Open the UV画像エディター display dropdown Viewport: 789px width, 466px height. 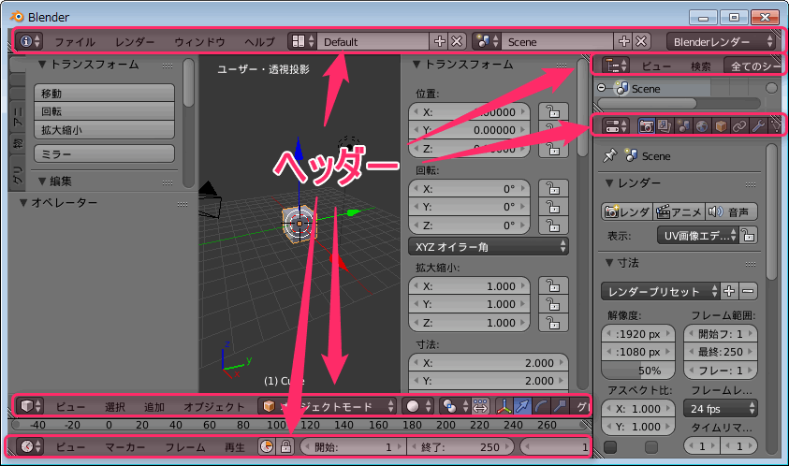[698, 235]
